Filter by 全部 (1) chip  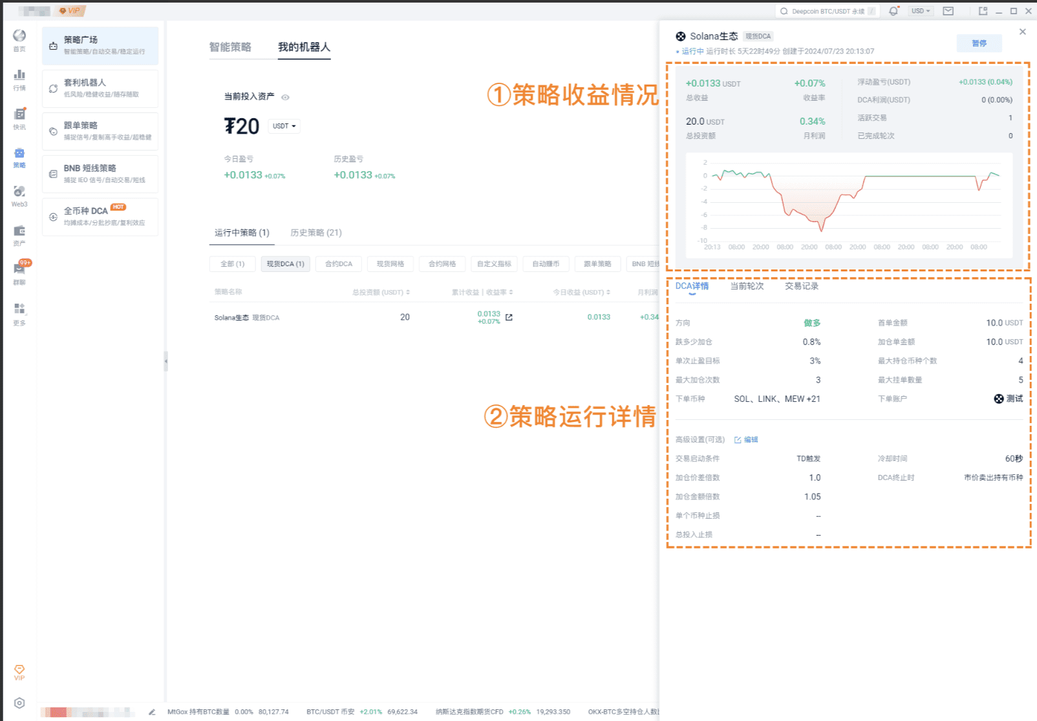coord(233,264)
